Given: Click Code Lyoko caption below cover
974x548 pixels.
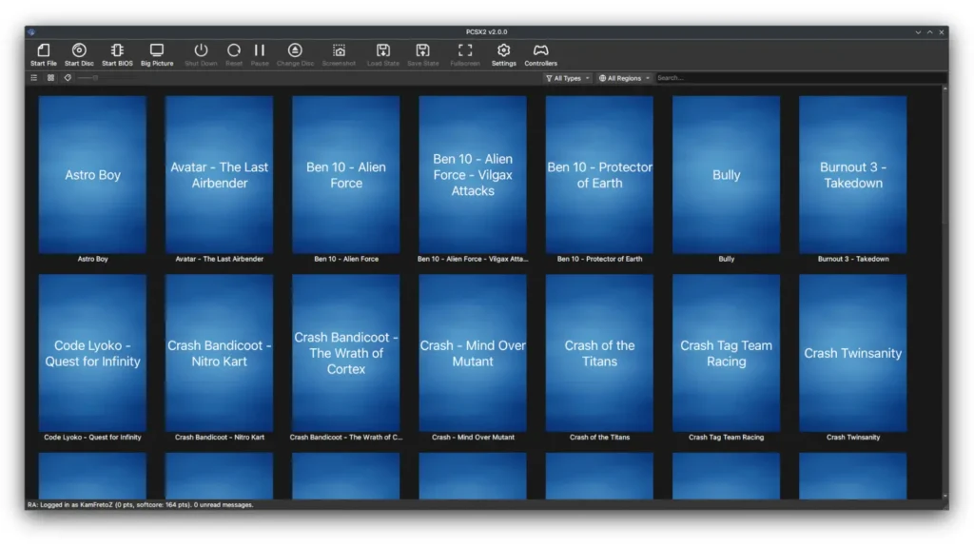Looking at the screenshot, I should point(92,438).
